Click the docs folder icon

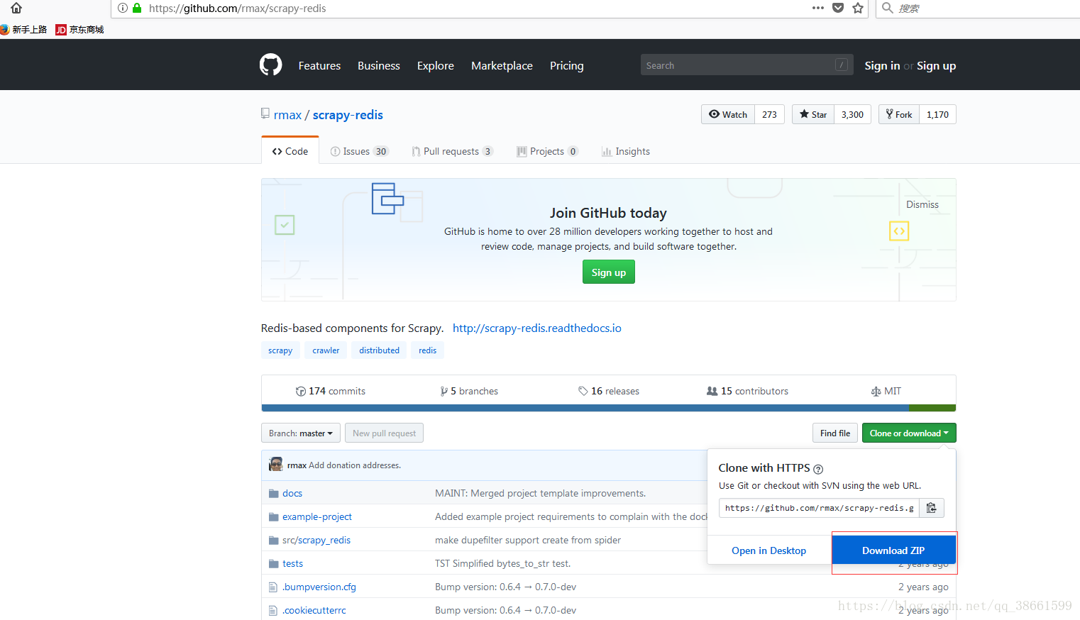(x=273, y=493)
